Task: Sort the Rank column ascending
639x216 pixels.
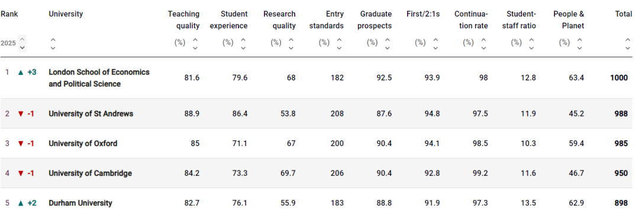Action: (x=22, y=40)
